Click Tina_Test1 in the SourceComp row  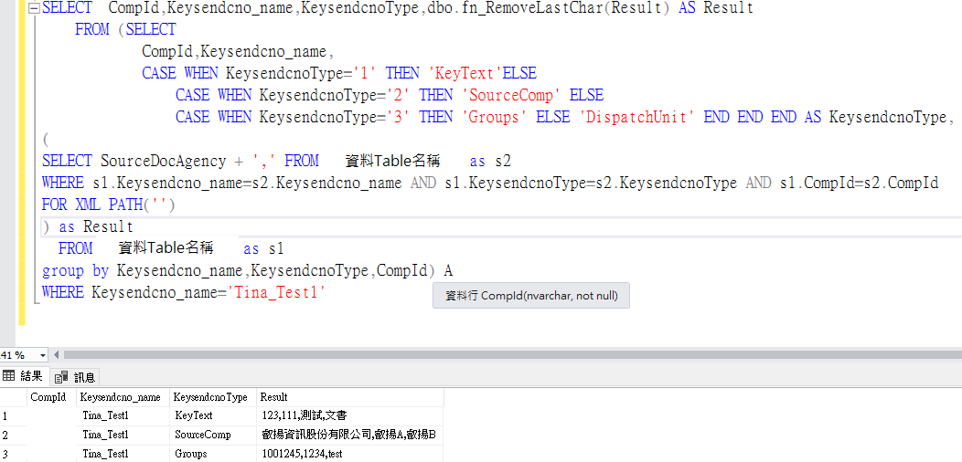click(123, 435)
